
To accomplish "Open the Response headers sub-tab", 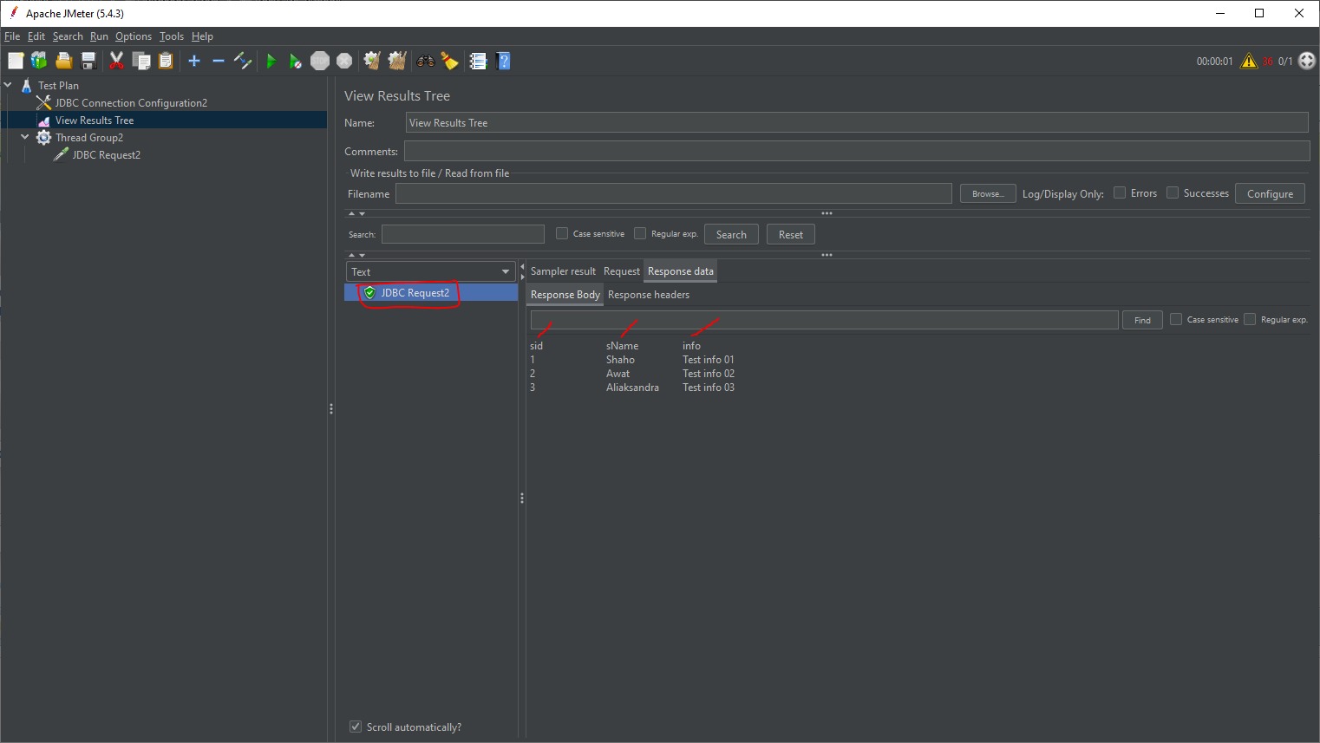I will pyautogui.click(x=649, y=295).
